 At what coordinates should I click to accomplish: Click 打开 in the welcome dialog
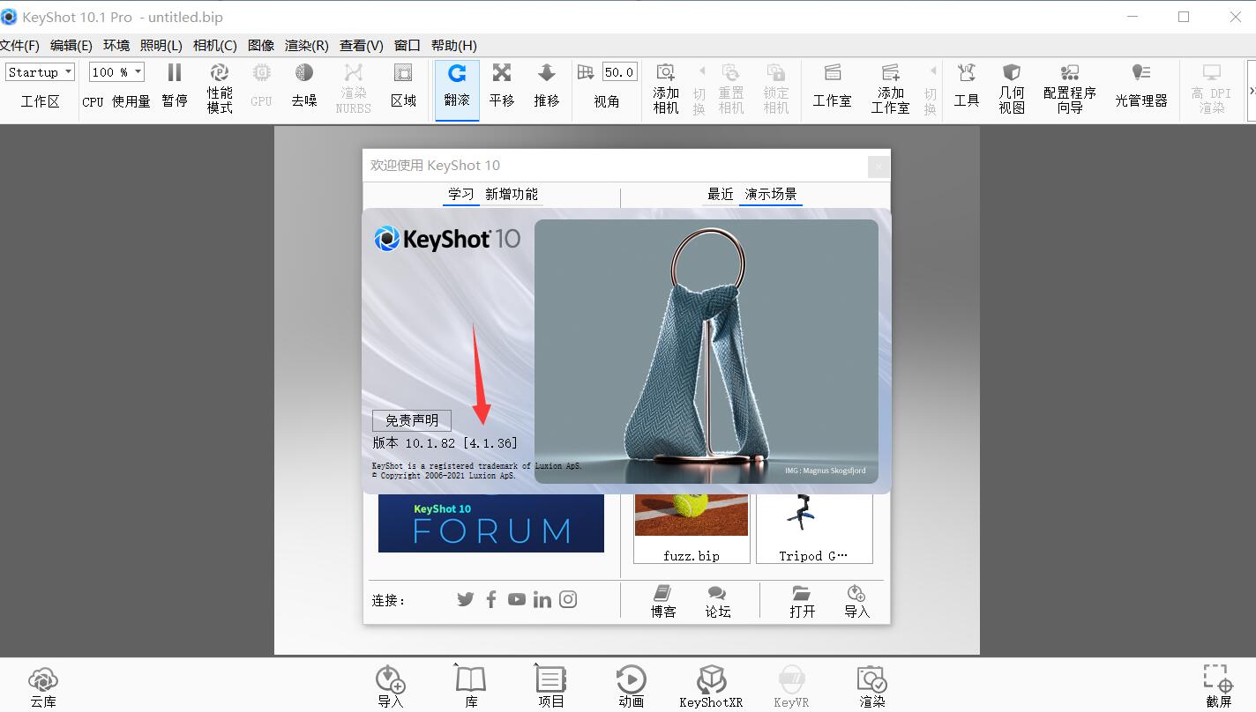coord(802,602)
